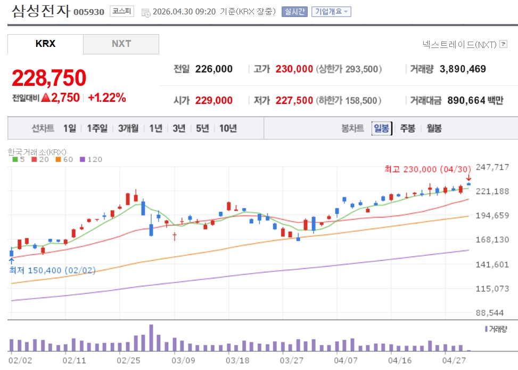This screenshot has width=518, height=370.
Task: Expand the 기업개요 dropdown
Action: (x=331, y=12)
